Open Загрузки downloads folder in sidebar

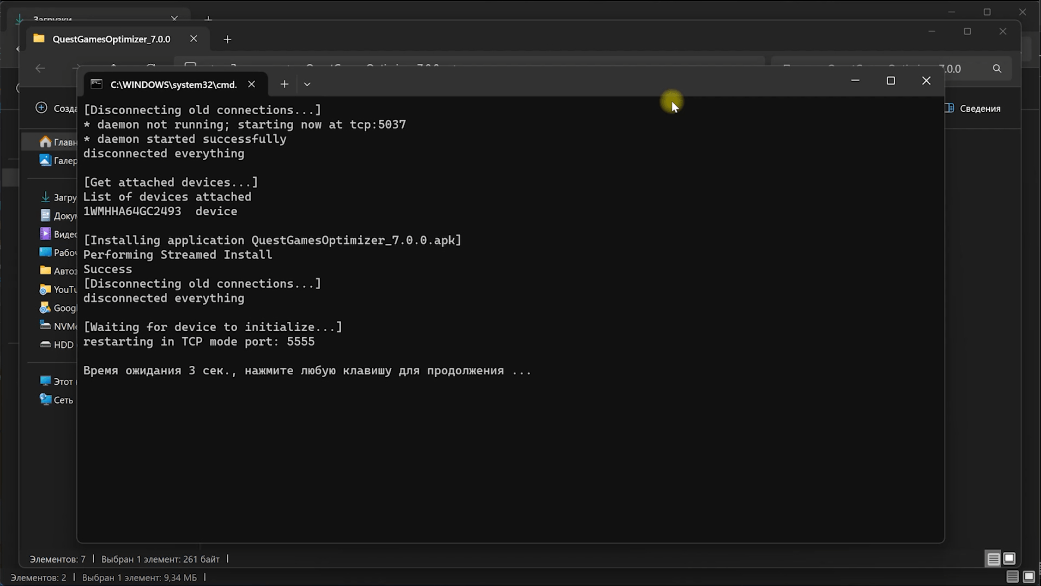(x=59, y=198)
